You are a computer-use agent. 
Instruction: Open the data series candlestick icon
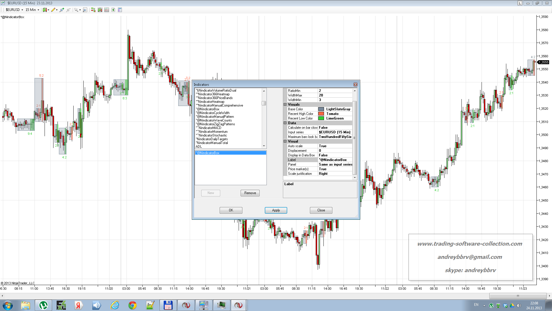pyautogui.click(x=100, y=10)
